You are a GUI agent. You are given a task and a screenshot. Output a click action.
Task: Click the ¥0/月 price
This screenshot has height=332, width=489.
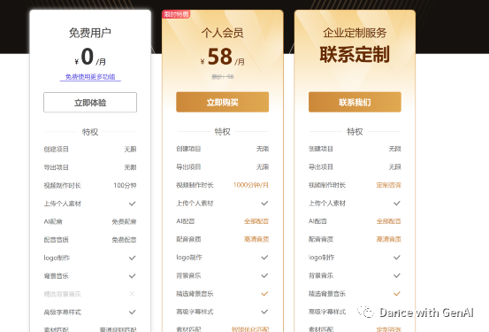point(90,57)
